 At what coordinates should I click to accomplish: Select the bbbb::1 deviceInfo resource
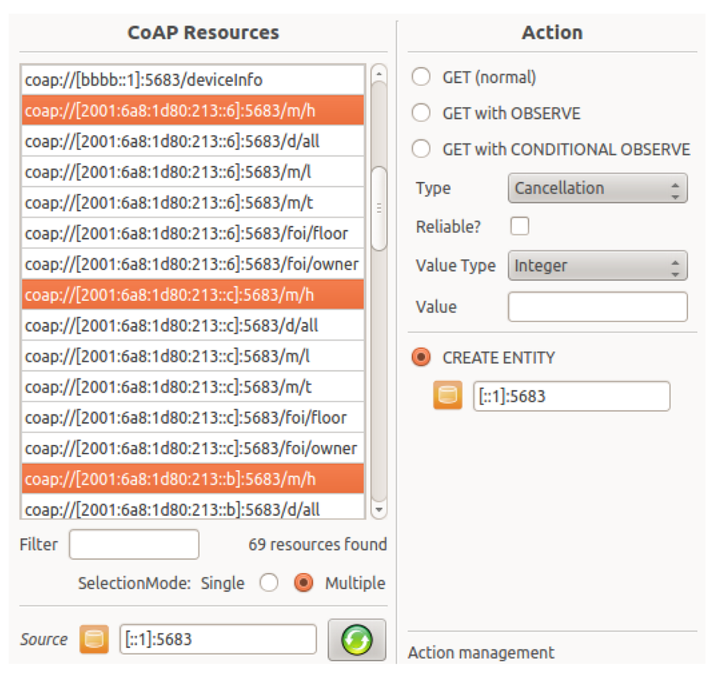point(192,80)
